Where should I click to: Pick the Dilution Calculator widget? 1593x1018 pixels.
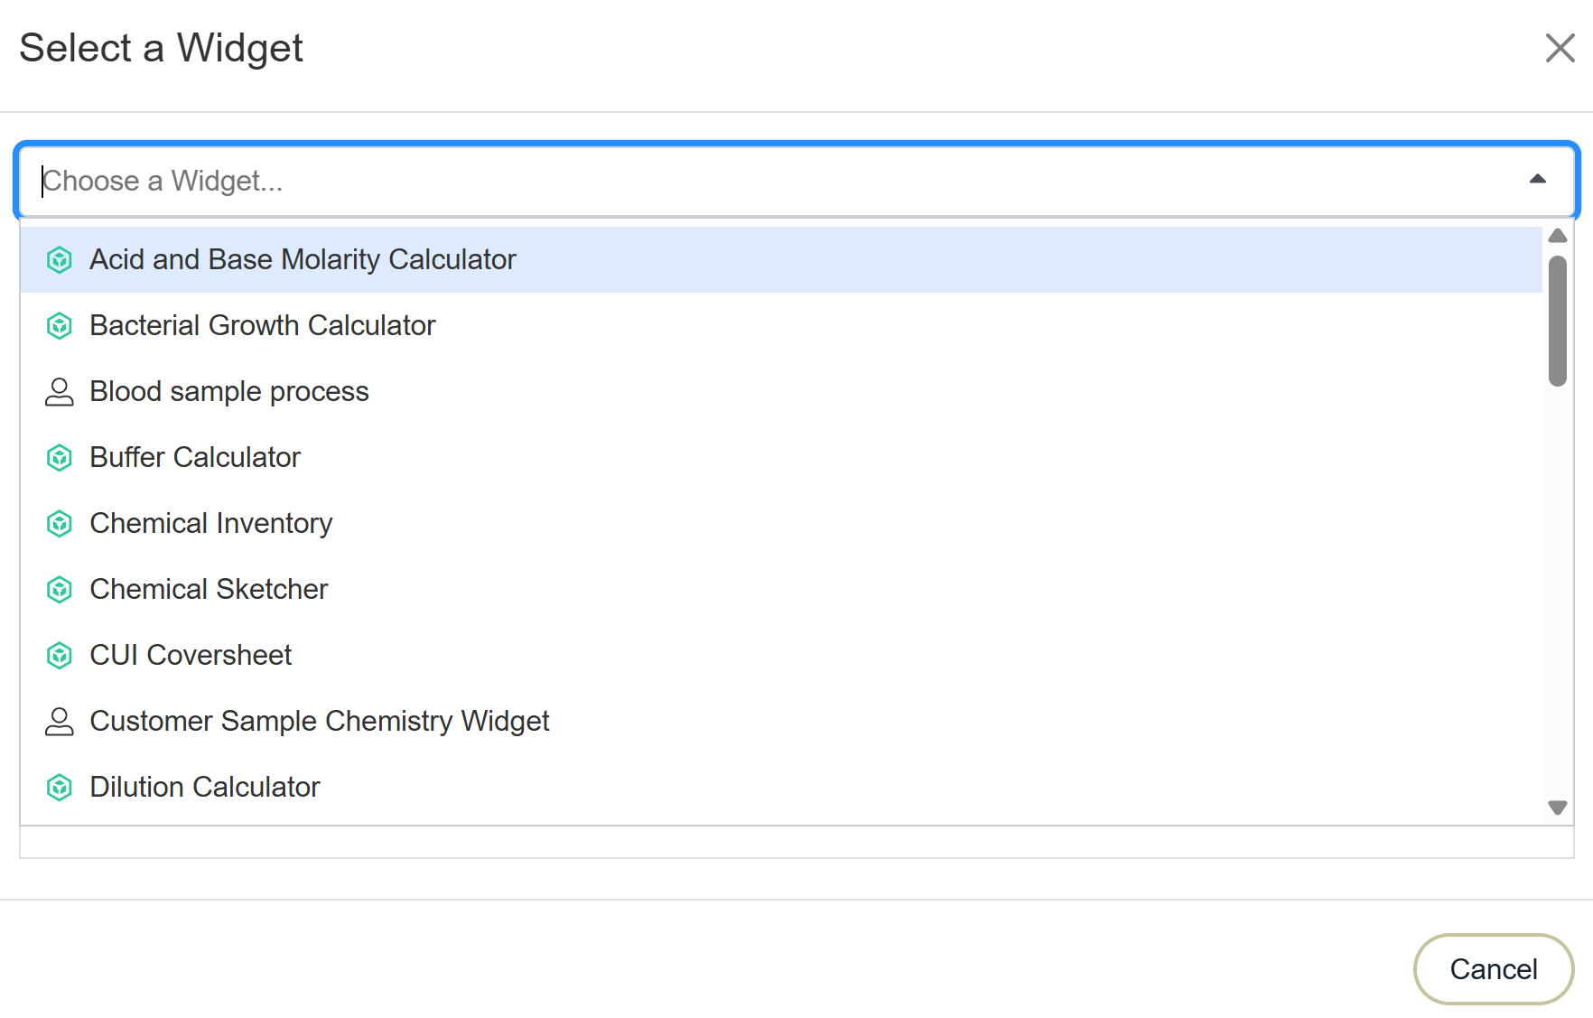[205, 788]
